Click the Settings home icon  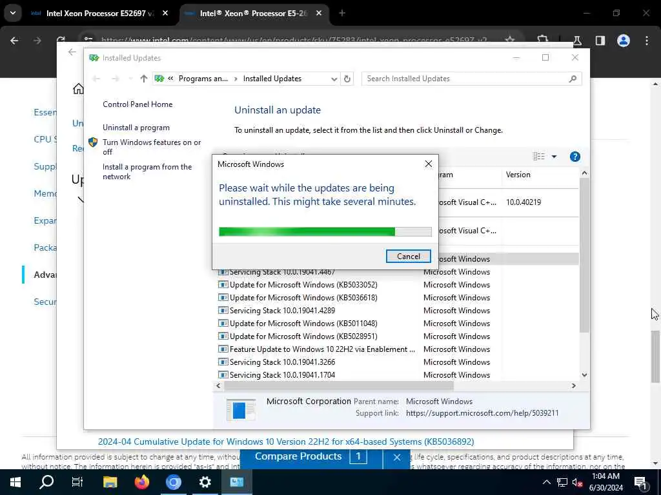[78, 89]
